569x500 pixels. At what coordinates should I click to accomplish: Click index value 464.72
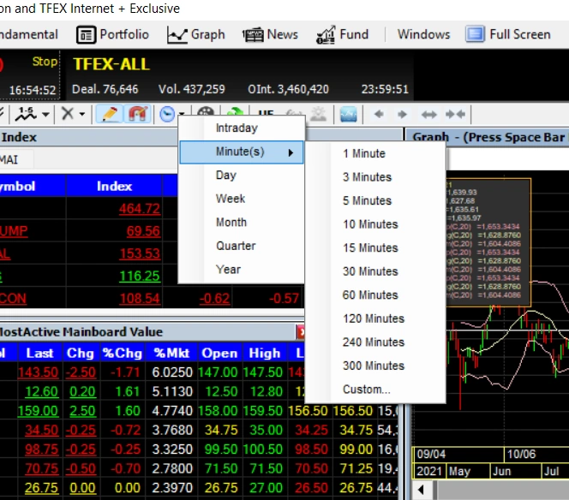coord(140,209)
